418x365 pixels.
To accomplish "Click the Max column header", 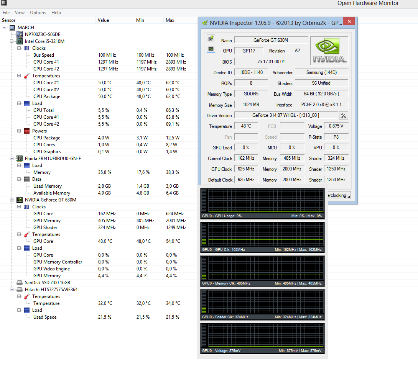I will (x=180, y=20).
